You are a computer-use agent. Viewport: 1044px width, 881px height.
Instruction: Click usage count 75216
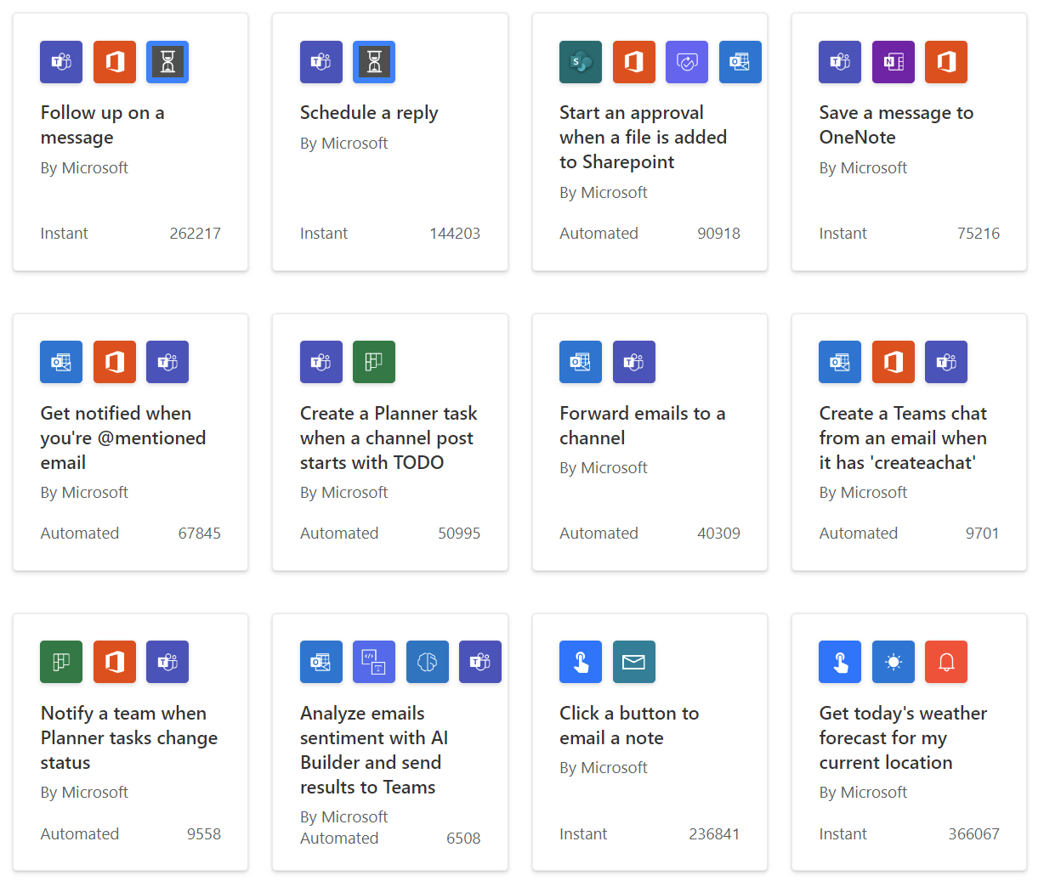click(979, 234)
